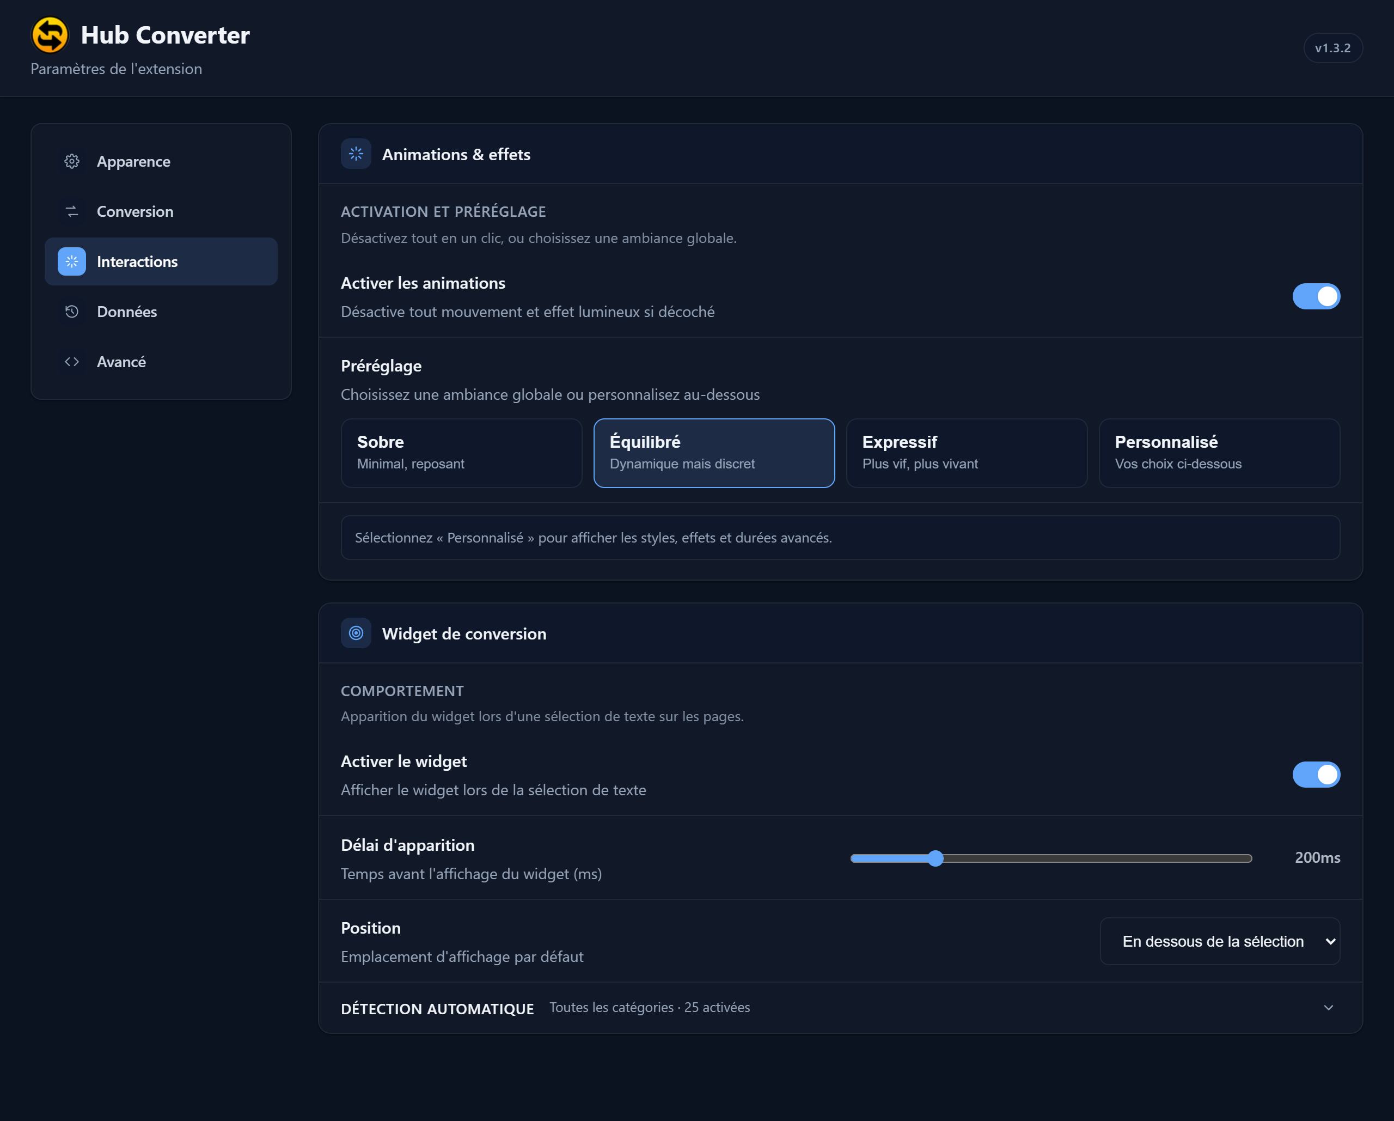Image resolution: width=1394 pixels, height=1121 pixels.
Task: Choose the Personnalisé preset
Action: 1219,453
